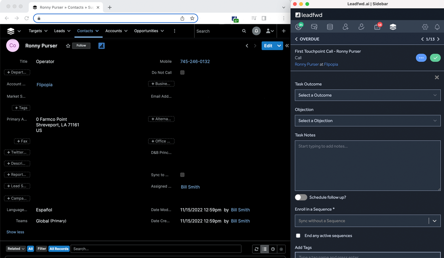Image resolution: width=444 pixels, height=258 pixels.
Task: Select the stacked layers icon in Leadfwd toolbar
Action: click(393, 27)
